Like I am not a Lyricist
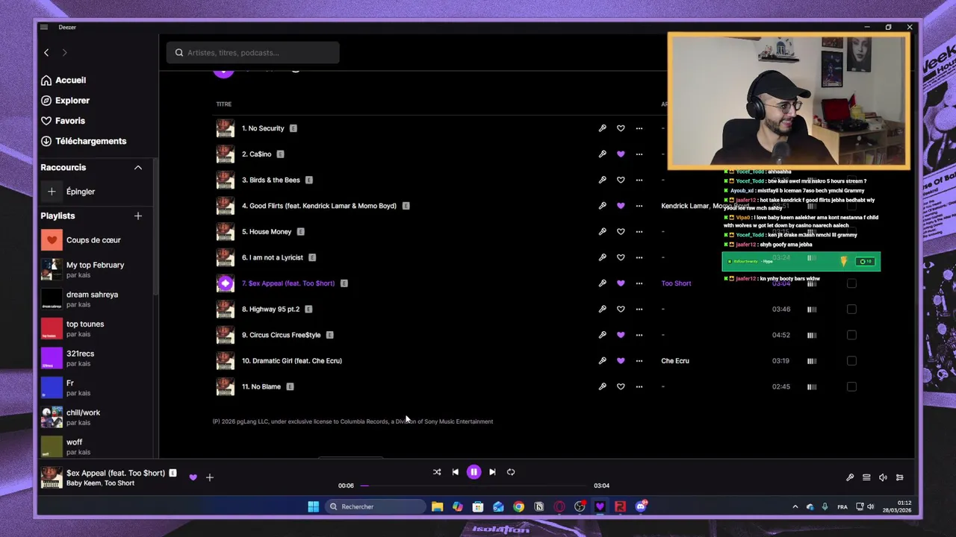 click(x=621, y=257)
